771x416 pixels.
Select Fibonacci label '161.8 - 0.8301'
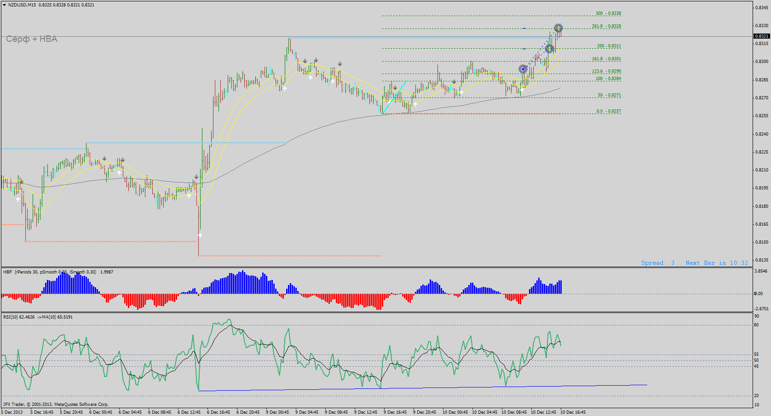606,59
